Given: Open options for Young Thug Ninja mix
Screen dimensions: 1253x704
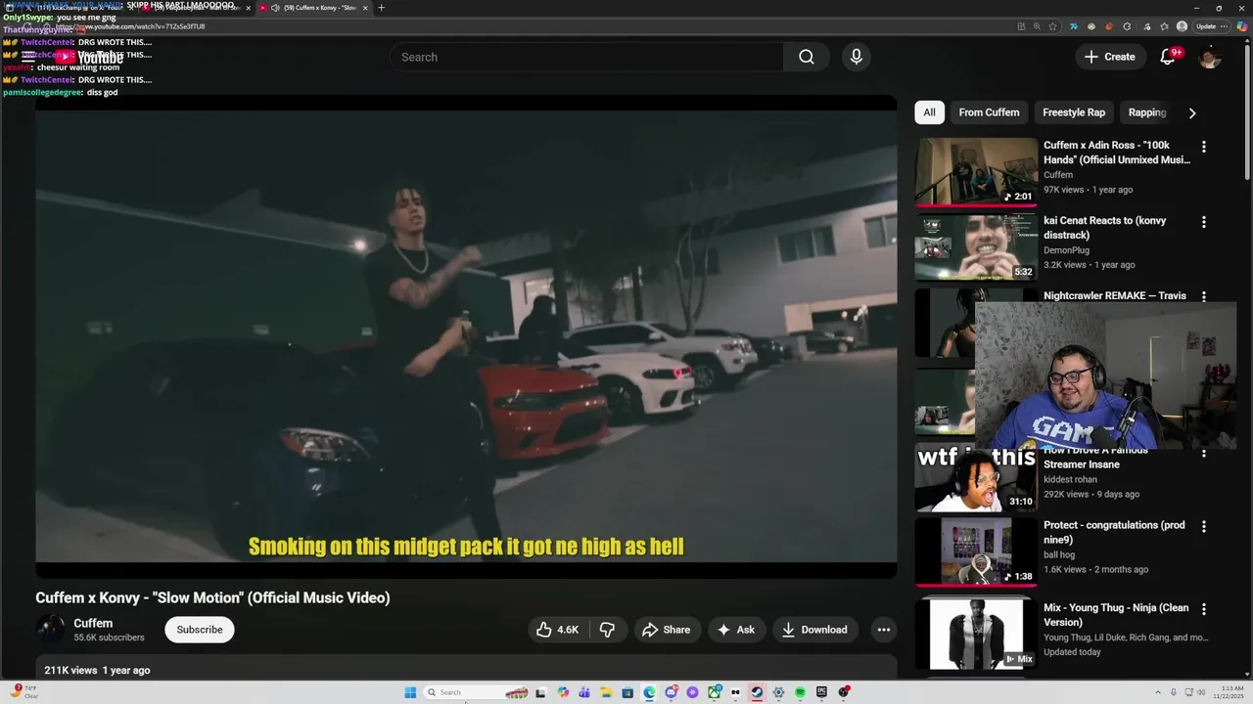Looking at the screenshot, I should pyautogui.click(x=1204, y=608).
